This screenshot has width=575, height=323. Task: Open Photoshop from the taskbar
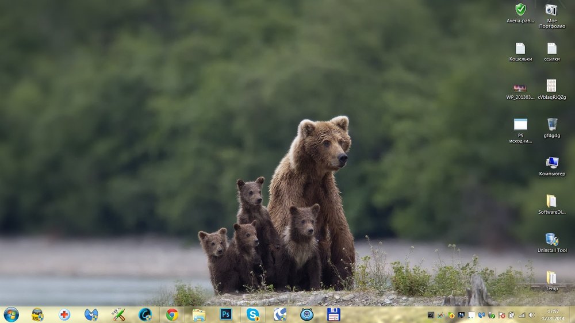[x=226, y=314]
